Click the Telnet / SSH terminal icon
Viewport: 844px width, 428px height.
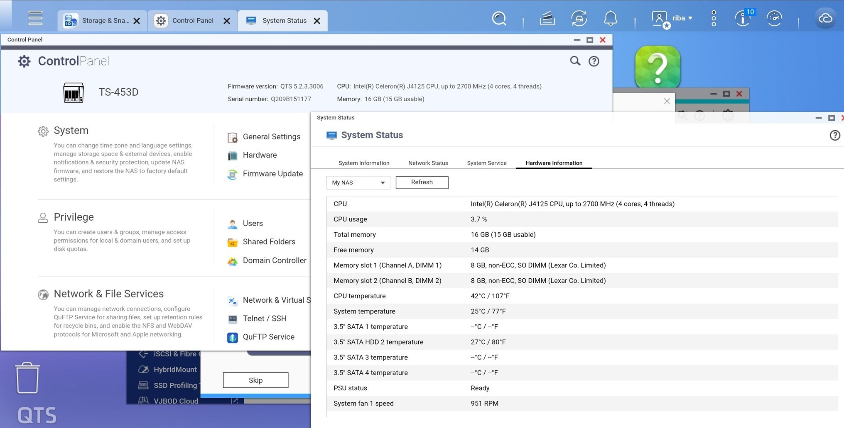click(x=233, y=319)
